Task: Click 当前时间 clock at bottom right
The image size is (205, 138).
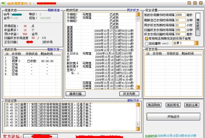Action: click(x=171, y=136)
